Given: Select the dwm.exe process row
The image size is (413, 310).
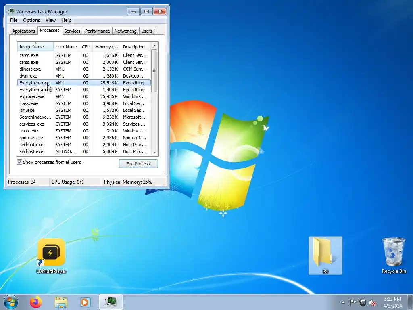Looking at the screenshot, I should (x=84, y=76).
